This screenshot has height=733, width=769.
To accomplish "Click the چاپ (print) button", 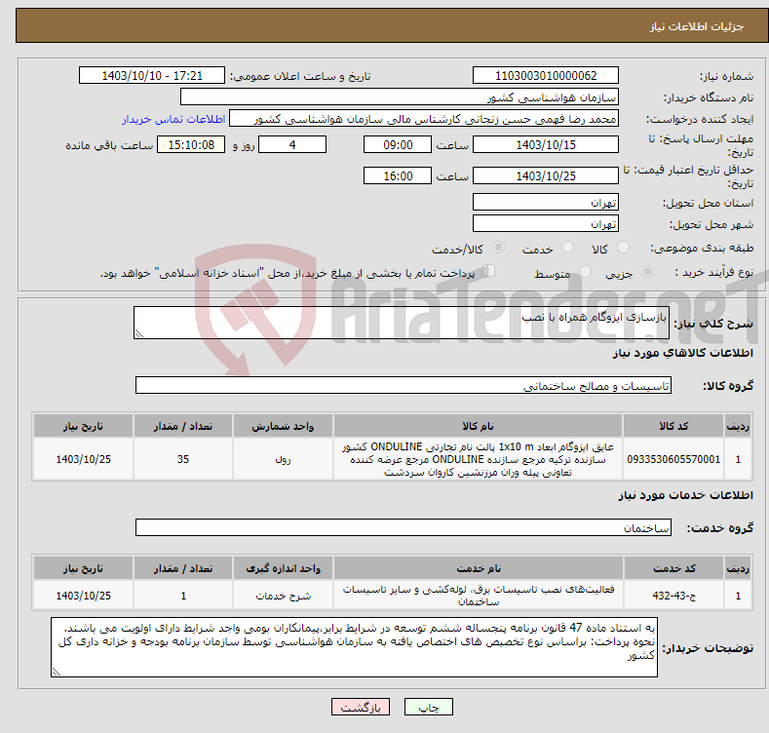I will [x=428, y=707].
